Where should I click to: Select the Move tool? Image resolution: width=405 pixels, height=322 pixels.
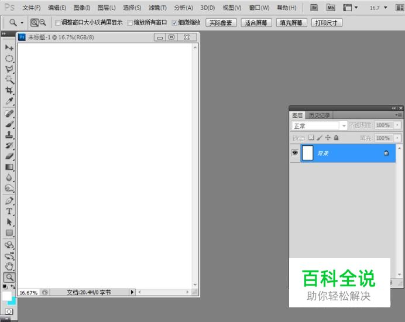[x=9, y=47]
